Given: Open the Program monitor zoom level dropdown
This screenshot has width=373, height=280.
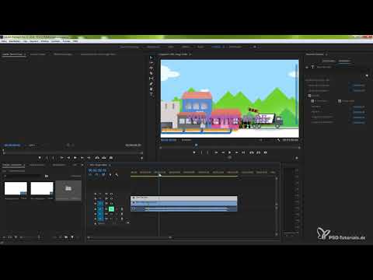Looking at the screenshot, I should tap(187, 140).
